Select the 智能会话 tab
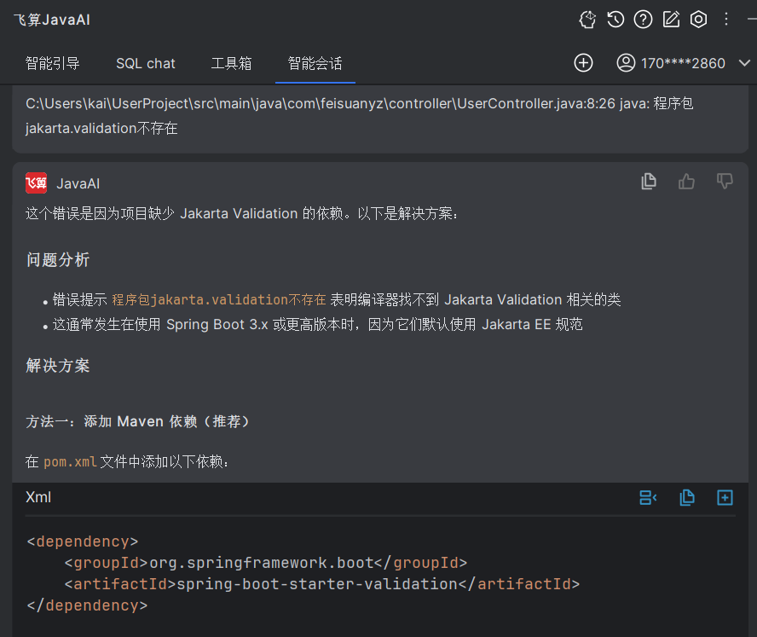Screen dimensions: 757x637 [x=315, y=63]
